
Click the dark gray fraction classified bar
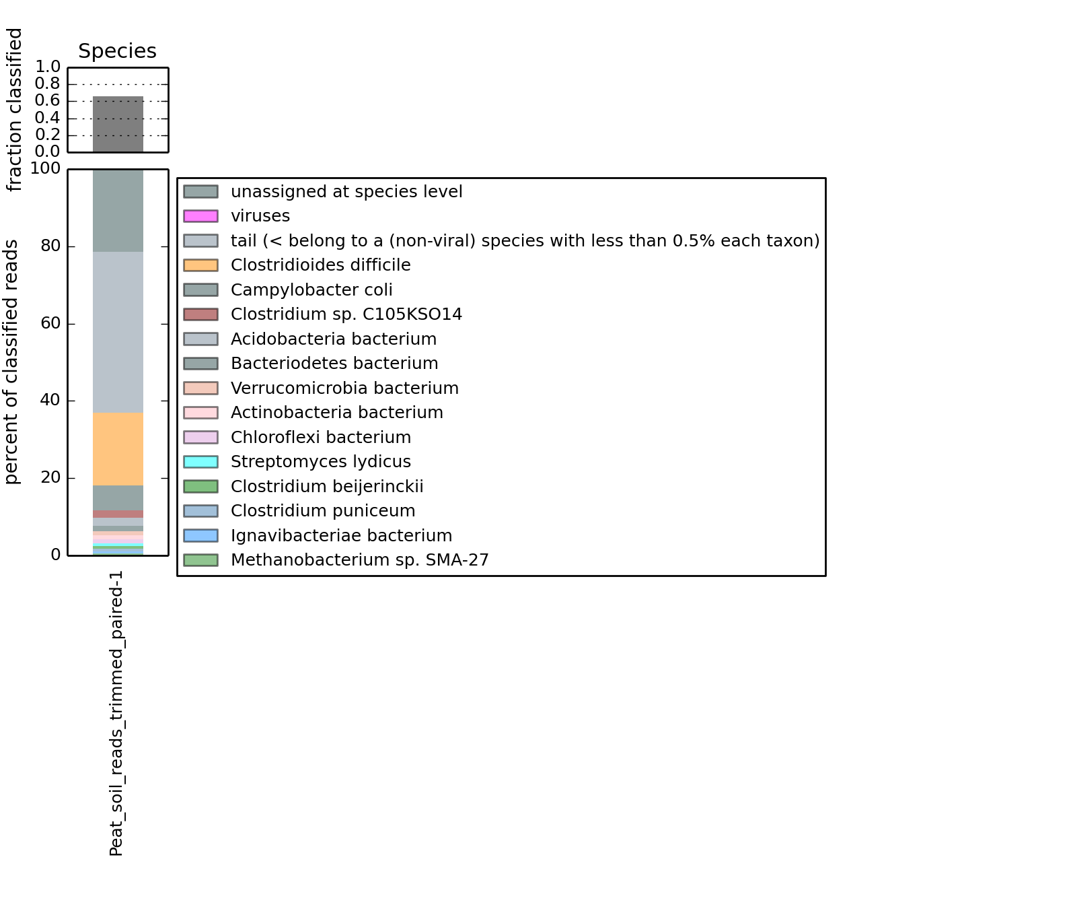coord(118,125)
